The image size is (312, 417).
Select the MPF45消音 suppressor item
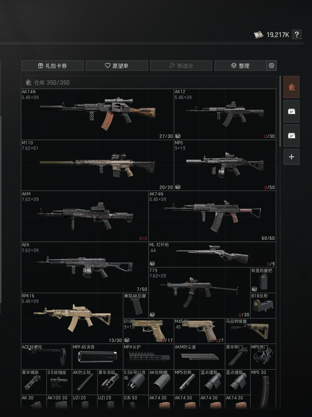click(x=97, y=357)
